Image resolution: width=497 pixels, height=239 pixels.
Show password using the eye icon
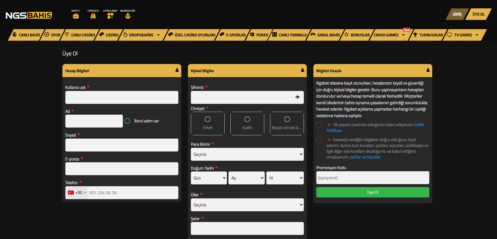297,97
